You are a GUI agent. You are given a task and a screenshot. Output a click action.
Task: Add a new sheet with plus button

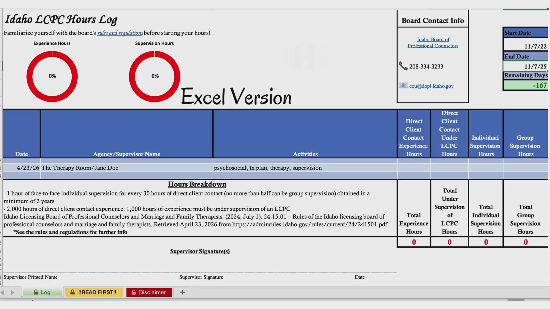click(x=182, y=292)
